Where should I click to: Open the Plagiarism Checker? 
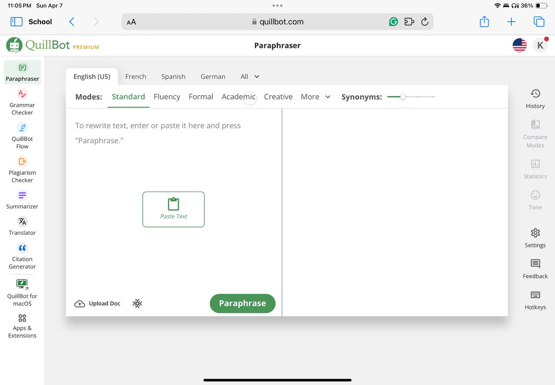tap(22, 169)
